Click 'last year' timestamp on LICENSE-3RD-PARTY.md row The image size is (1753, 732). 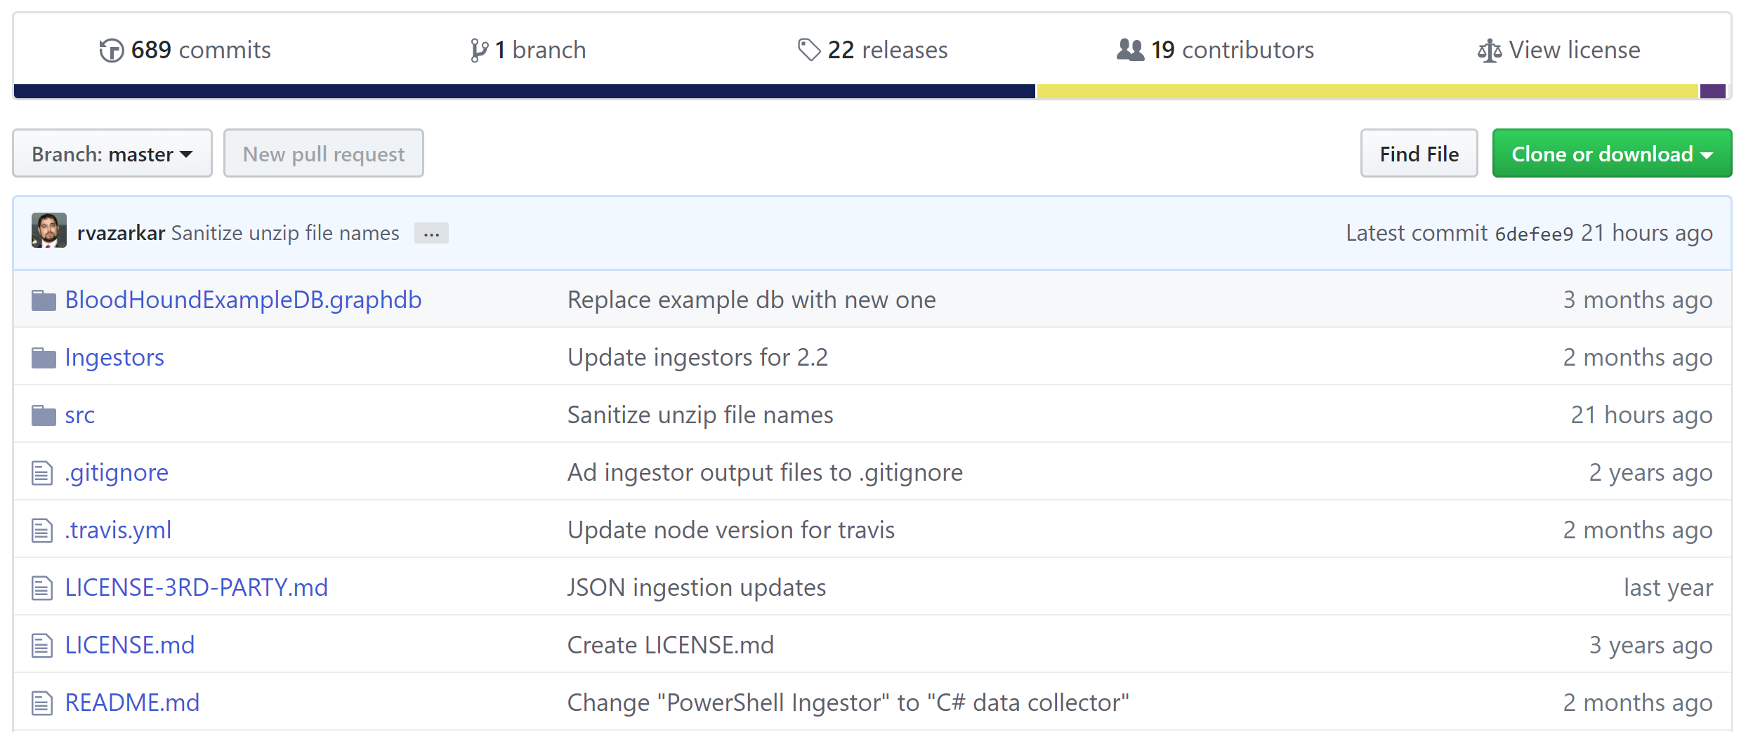[x=1668, y=587]
